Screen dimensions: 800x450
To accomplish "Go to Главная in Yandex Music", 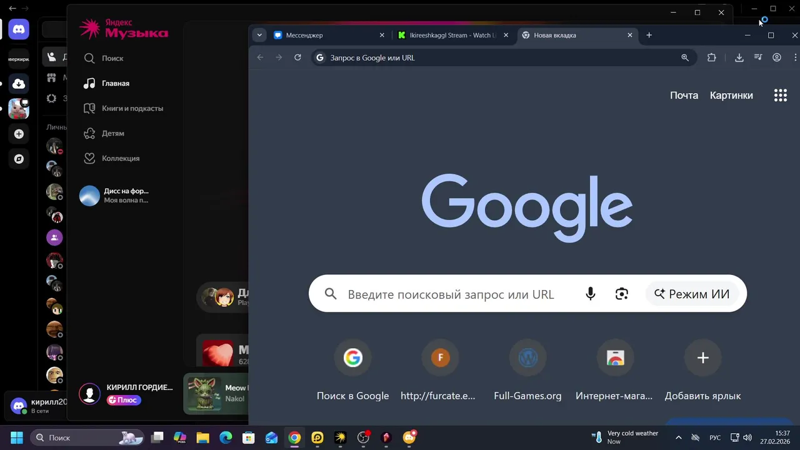I will pyautogui.click(x=106, y=83).
